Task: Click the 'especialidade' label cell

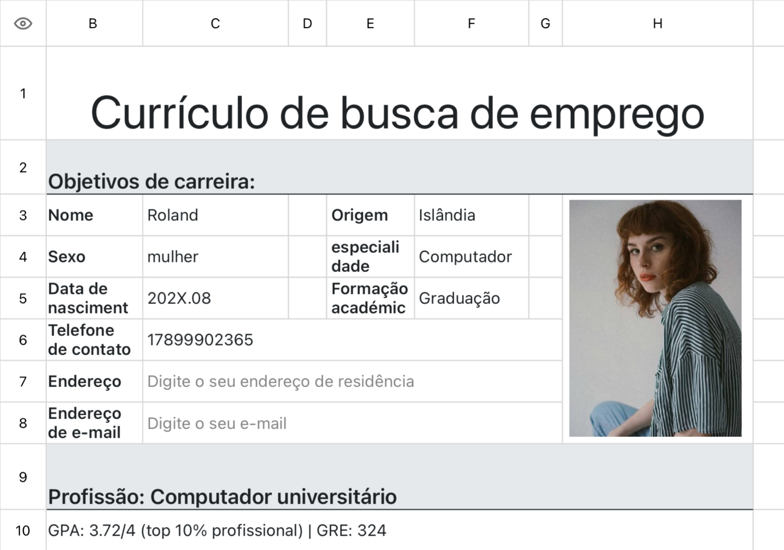Action: (x=371, y=256)
